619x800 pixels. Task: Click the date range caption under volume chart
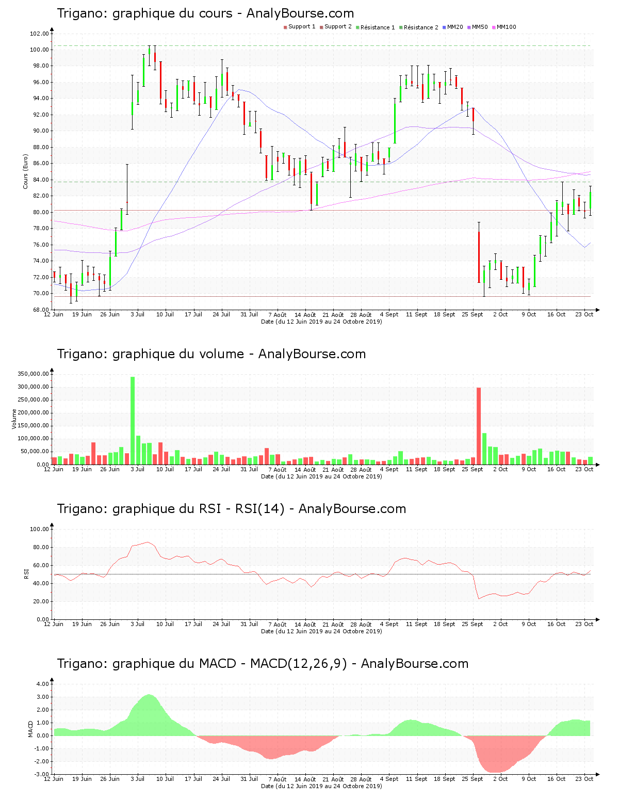(x=321, y=476)
